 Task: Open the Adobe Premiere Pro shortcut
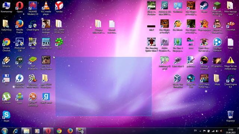[x=165, y=45]
